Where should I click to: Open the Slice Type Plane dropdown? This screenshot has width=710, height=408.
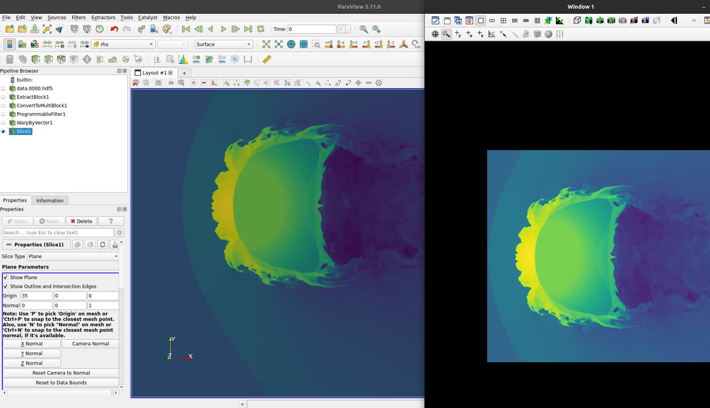pyautogui.click(x=73, y=256)
